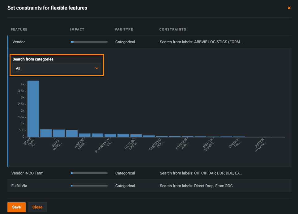
Task: Click the Fulfill Via impact bar
Action: pos(89,186)
